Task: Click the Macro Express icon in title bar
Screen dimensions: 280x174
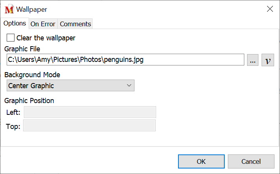Action: click(9, 9)
